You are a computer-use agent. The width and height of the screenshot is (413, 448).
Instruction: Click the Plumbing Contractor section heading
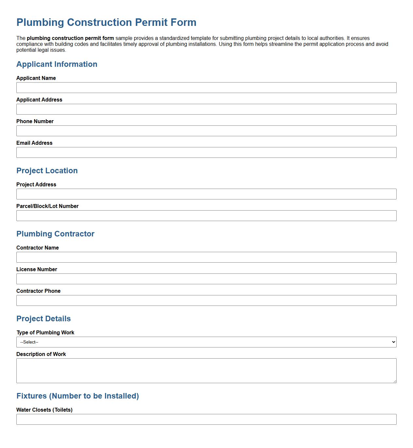point(55,234)
